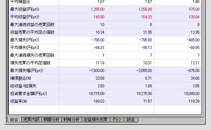Viewport: 211px width, 130px height.
Task: Select the 総収益/総損失 row label
Action: click(x=23, y=86)
